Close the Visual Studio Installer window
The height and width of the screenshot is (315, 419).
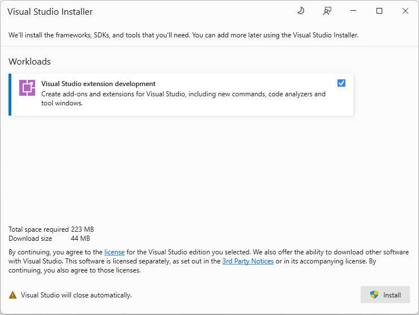(405, 11)
